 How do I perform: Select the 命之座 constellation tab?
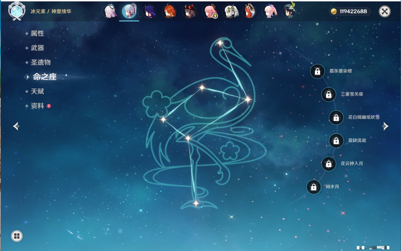coord(44,77)
